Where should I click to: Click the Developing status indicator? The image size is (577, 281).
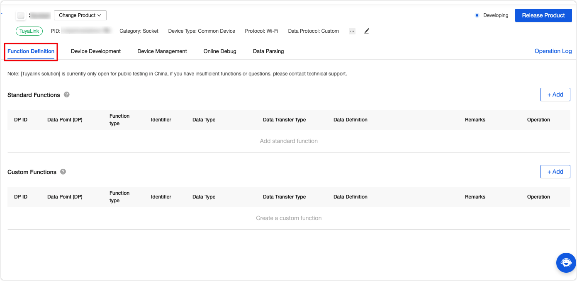point(492,15)
